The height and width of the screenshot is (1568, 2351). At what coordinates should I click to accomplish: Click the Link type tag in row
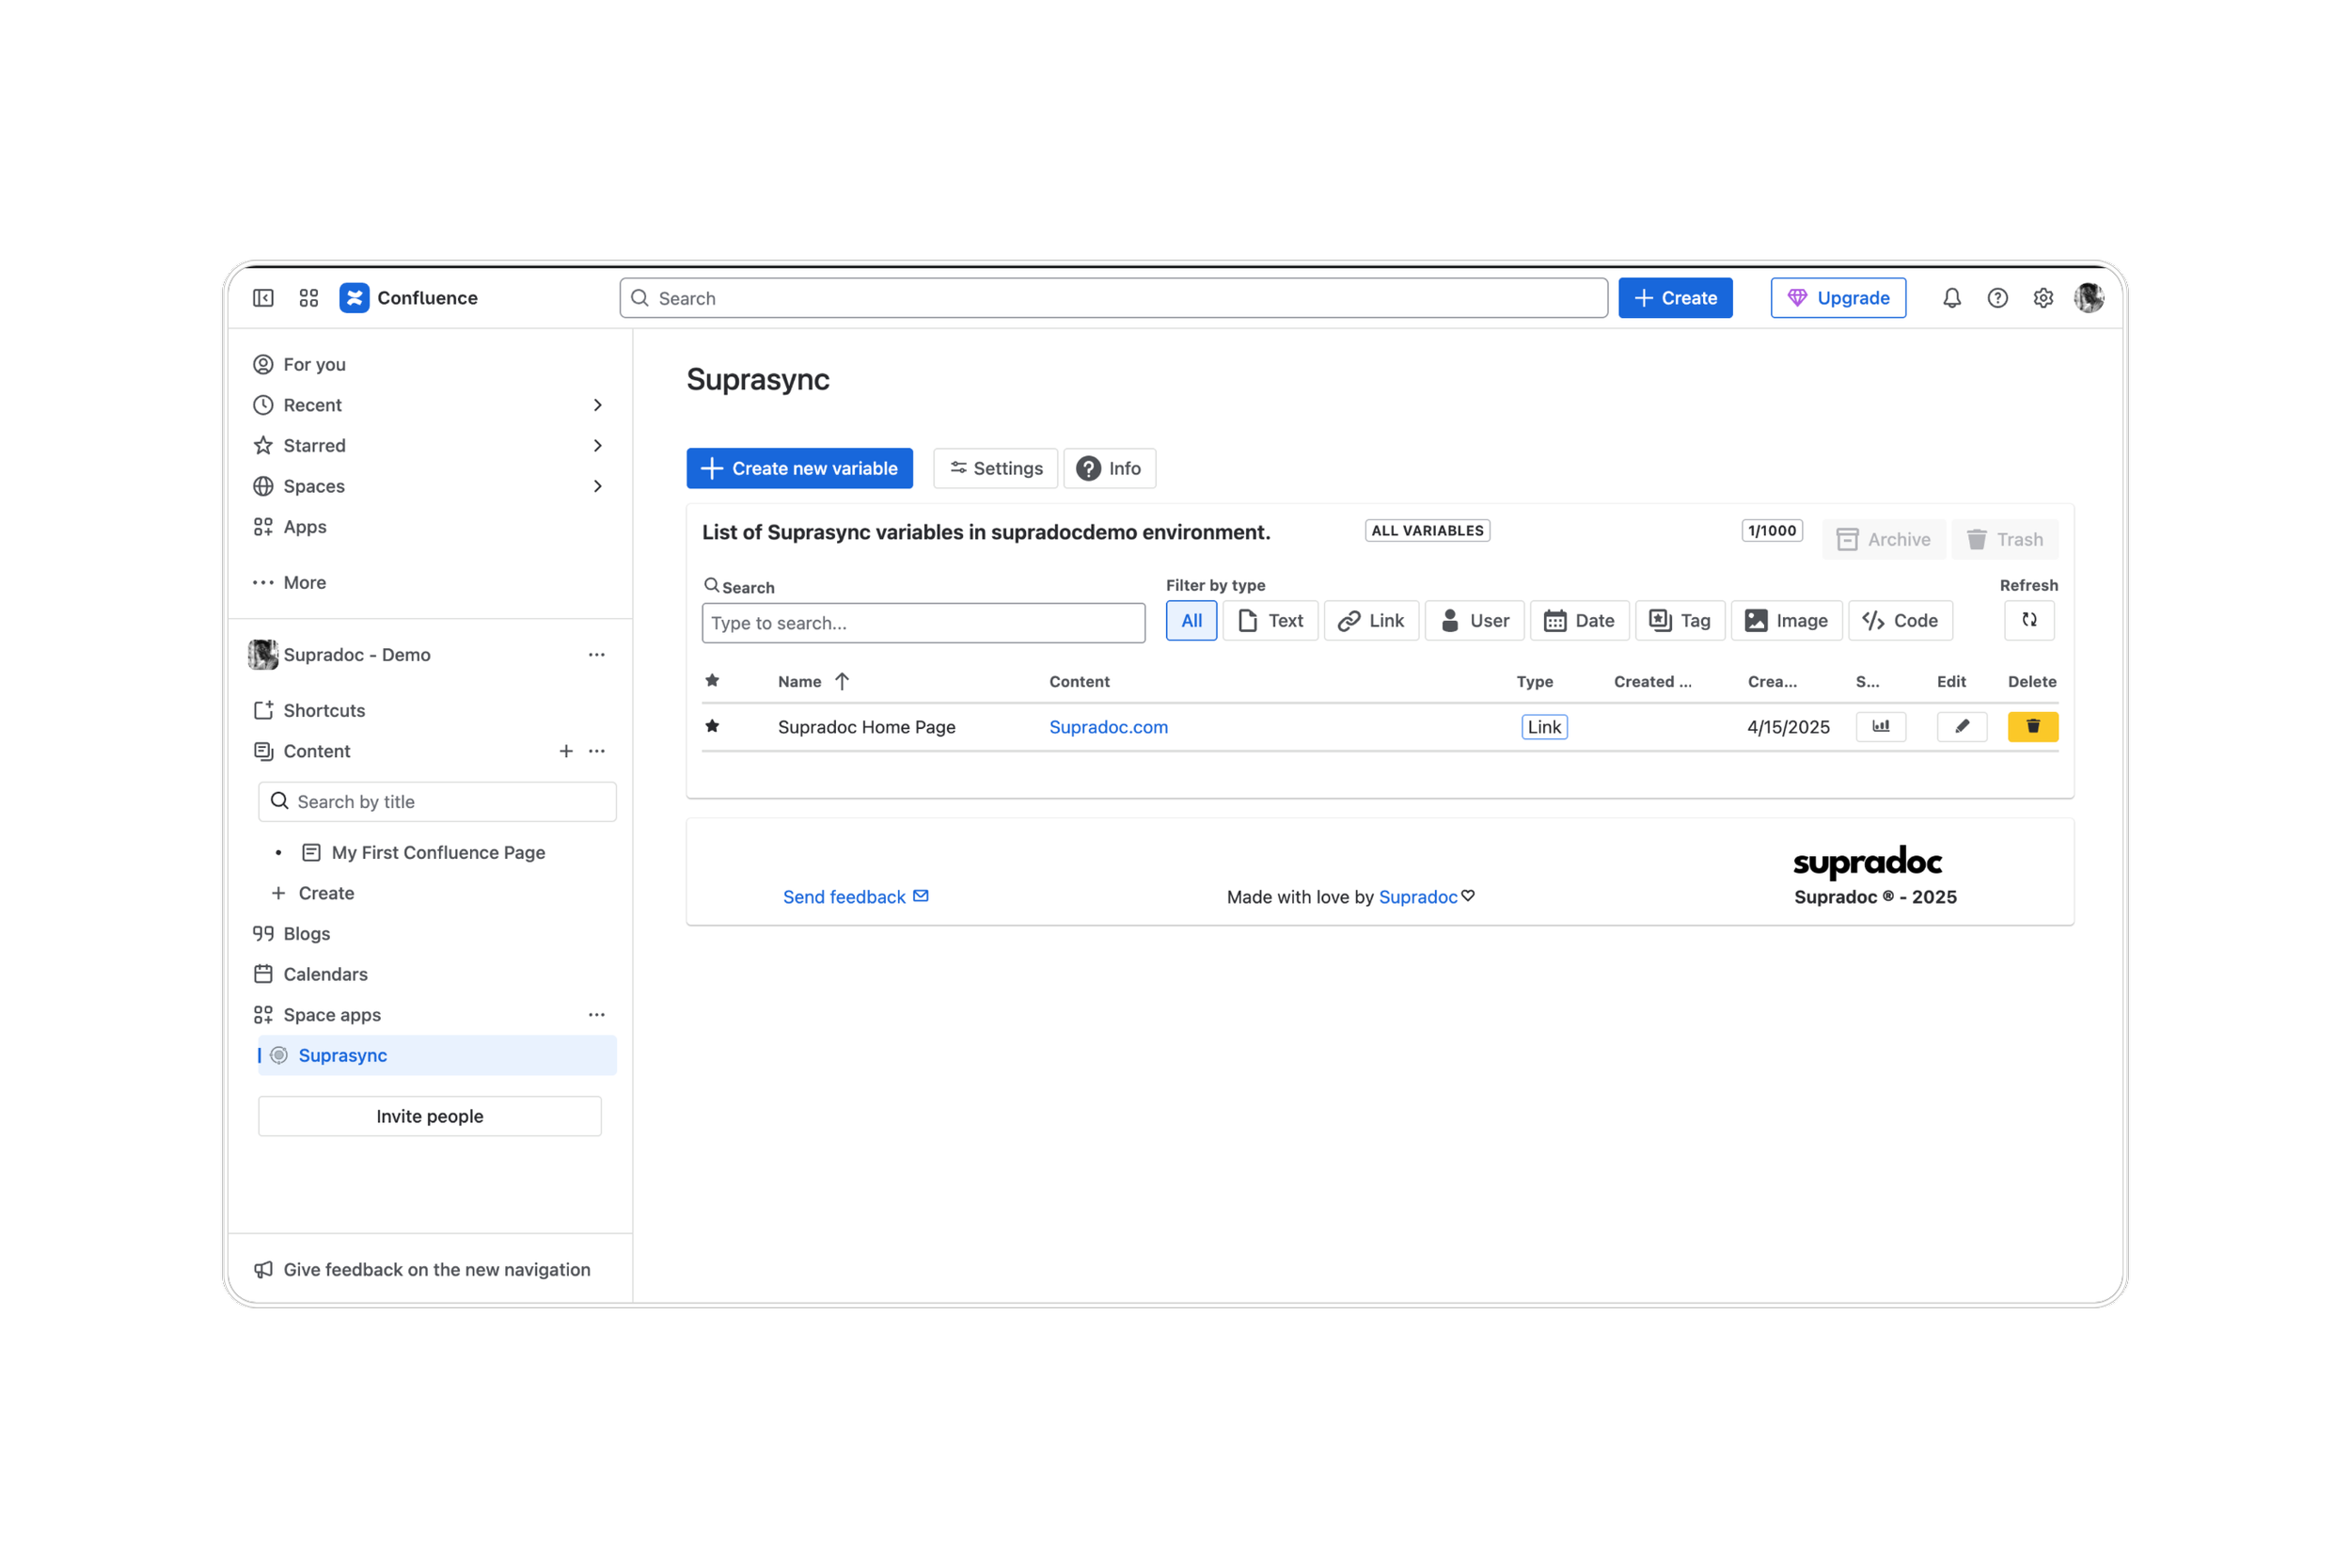point(1544,727)
